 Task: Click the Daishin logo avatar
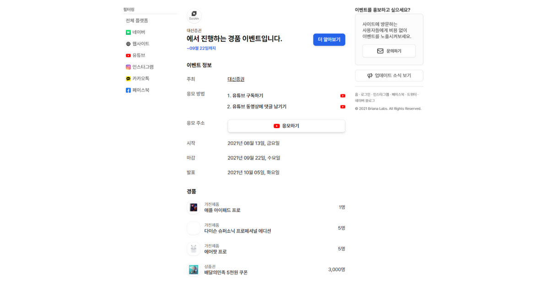pyautogui.click(x=194, y=16)
